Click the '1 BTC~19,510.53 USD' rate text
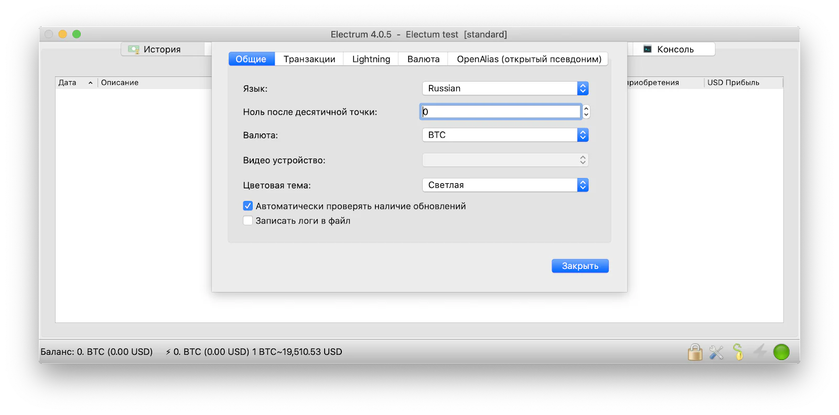This screenshot has width=839, height=415. click(x=297, y=352)
